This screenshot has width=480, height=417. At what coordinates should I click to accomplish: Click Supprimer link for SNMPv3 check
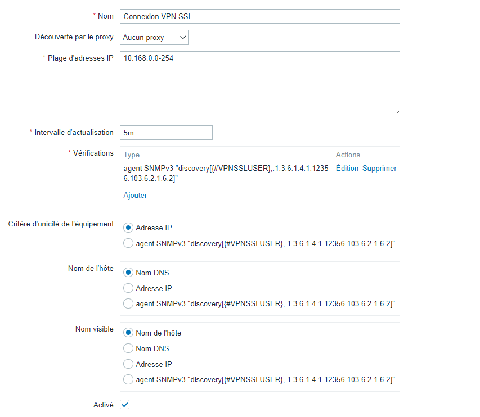pyautogui.click(x=379, y=169)
